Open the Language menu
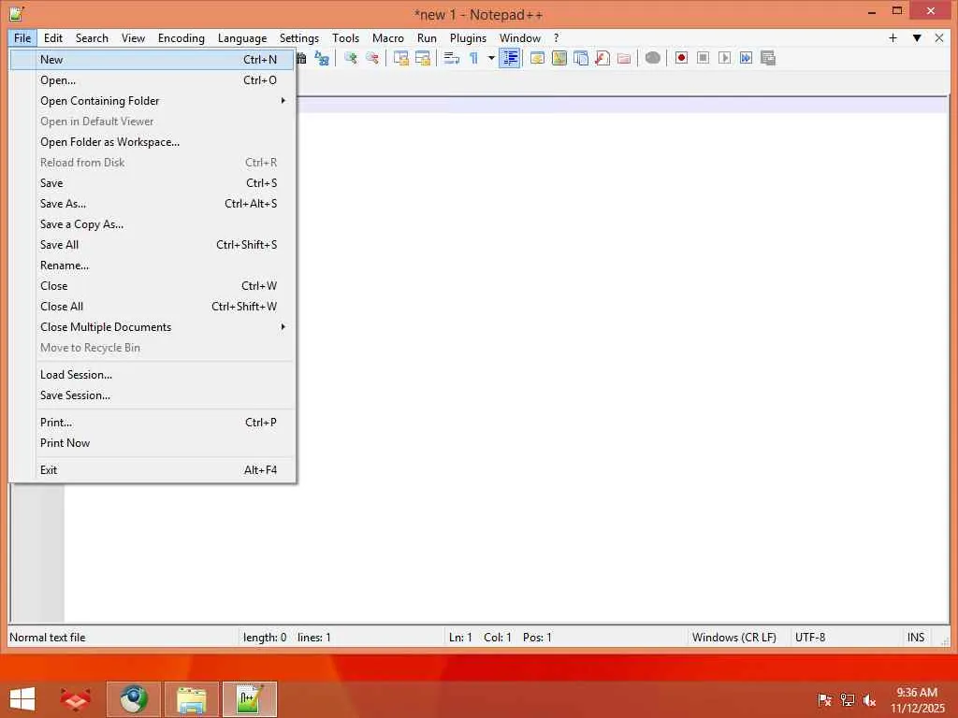958x718 pixels. coord(242,37)
